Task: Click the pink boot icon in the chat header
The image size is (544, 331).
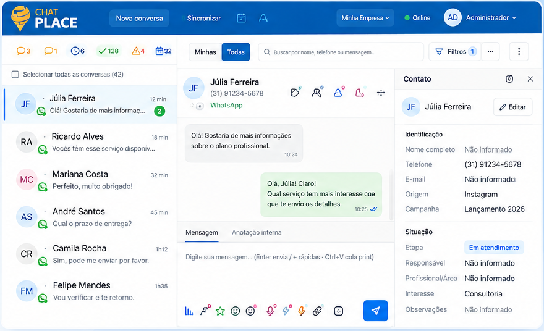Action: point(360,92)
